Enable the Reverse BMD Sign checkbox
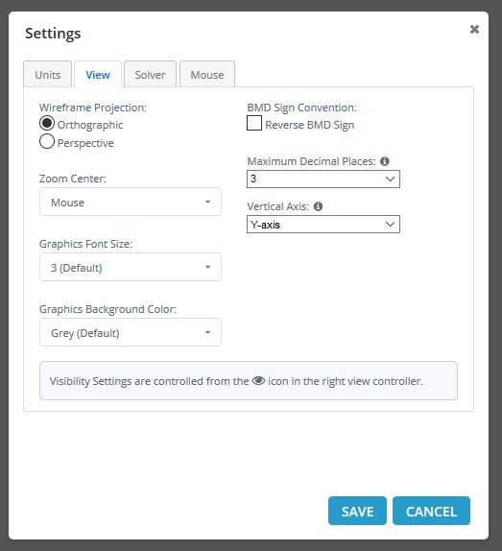This screenshot has height=551, width=502. 254,123
